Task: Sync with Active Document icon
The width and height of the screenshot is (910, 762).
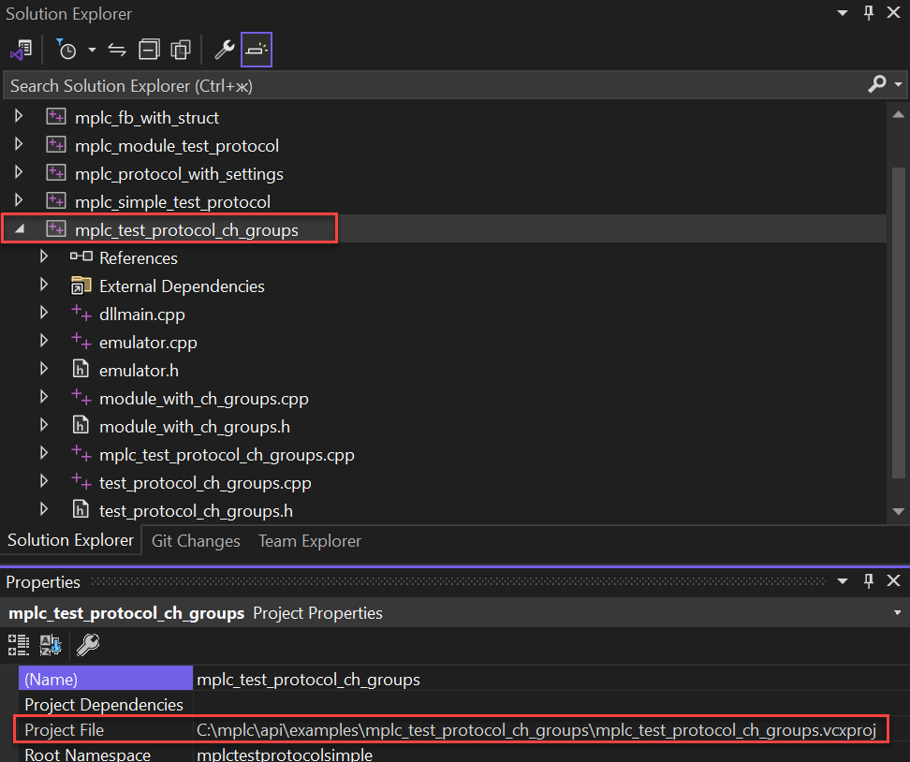Action: click(x=117, y=50)
